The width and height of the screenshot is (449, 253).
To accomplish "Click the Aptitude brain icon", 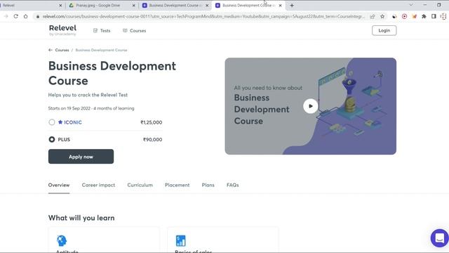I will click(62, 240).
